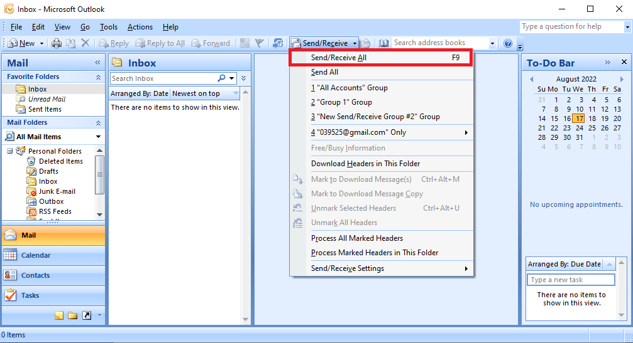The image size is (633, 343).
Task: Expand the Search Inbox query builder
Action: point(243,78)
